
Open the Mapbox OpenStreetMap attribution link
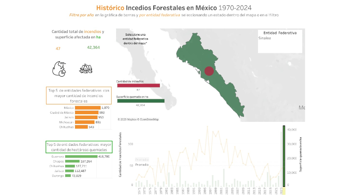point(138,119)
